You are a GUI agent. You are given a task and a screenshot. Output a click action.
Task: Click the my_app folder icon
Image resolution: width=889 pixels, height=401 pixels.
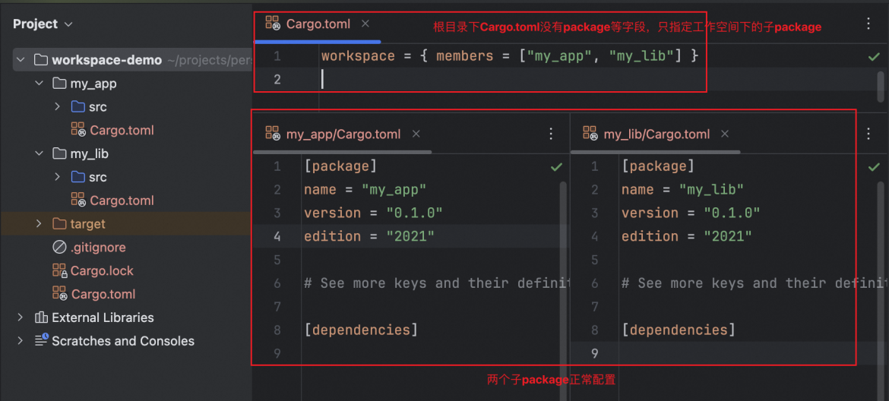(x=59, y=84)
